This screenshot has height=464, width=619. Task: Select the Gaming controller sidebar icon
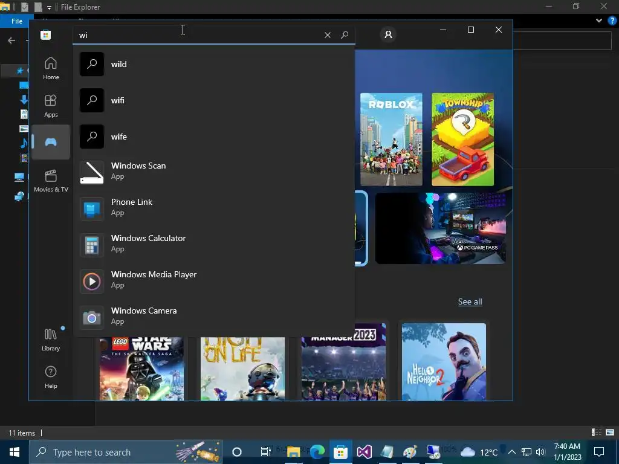pyautogui.click(x=51, y=142)
